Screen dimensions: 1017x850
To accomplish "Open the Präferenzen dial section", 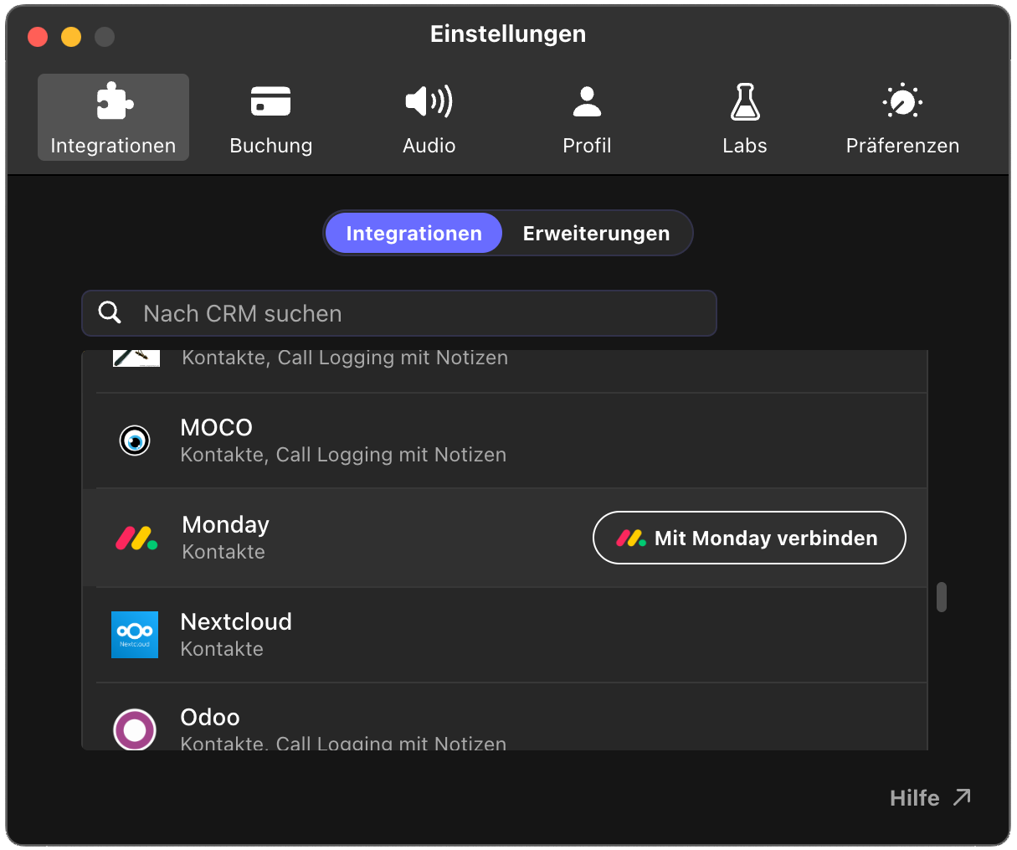I will [902, 117].
